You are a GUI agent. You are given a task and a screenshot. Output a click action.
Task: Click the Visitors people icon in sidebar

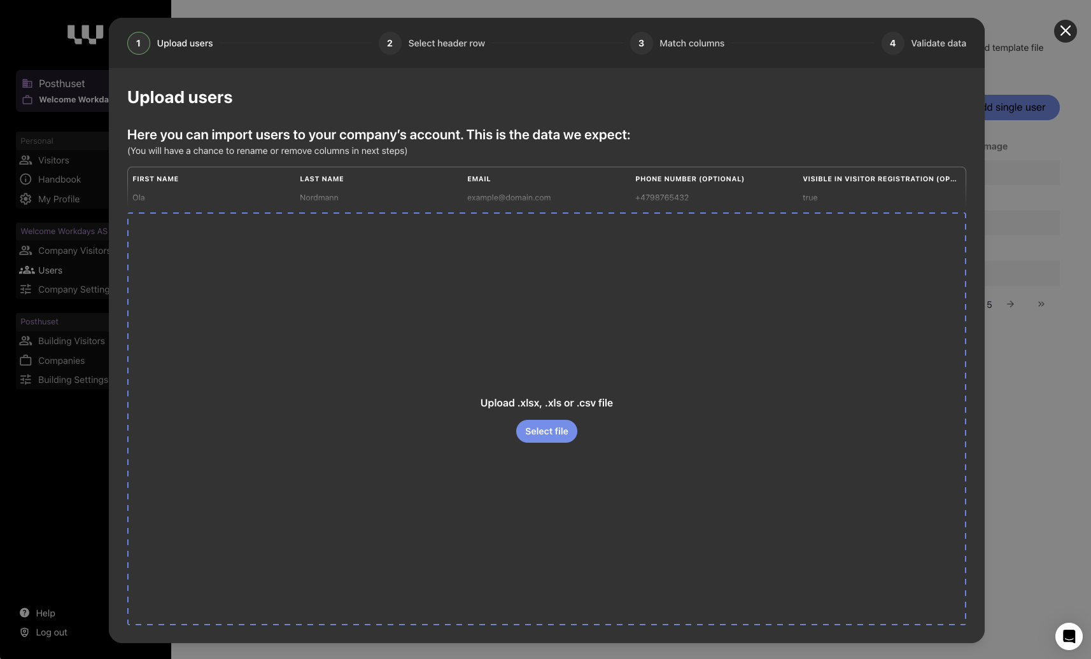click(25, 160)
